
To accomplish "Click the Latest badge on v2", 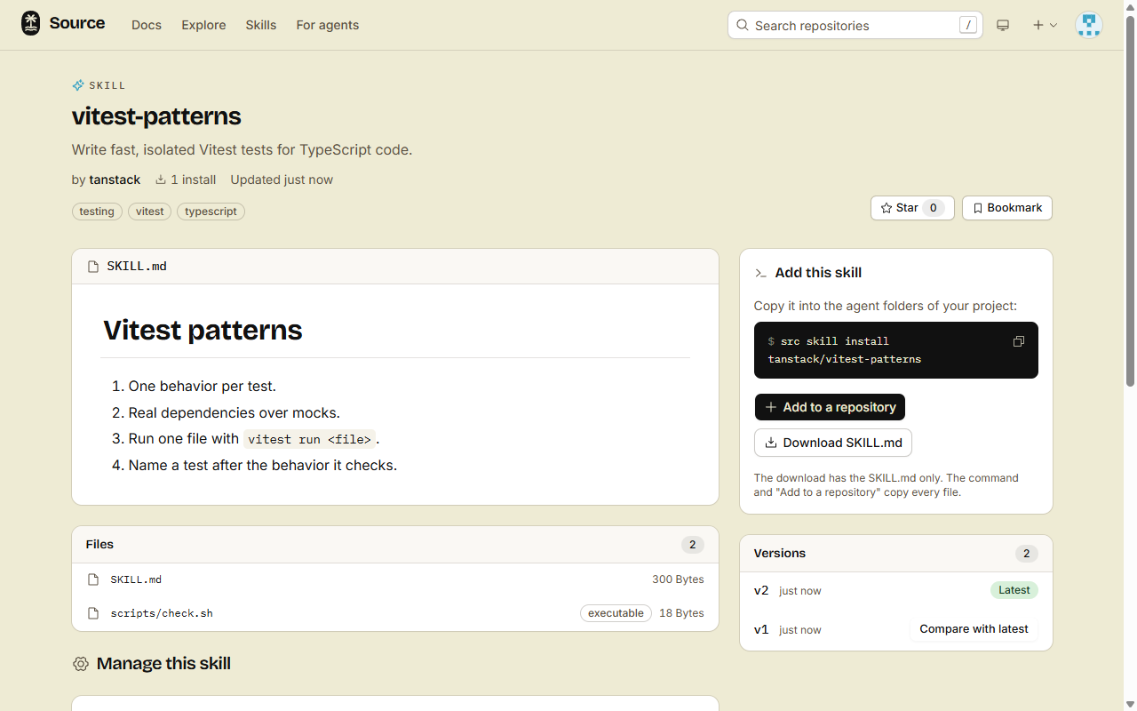I will [x=1014, y=590].
